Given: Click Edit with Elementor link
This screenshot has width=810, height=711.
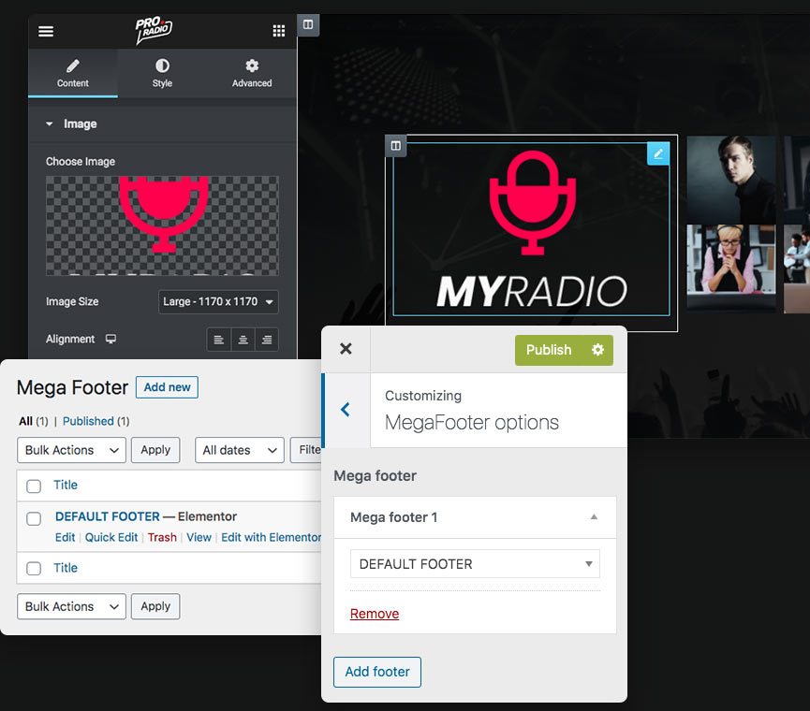Looking at the screenshot, I should click(x=272, y=538).
